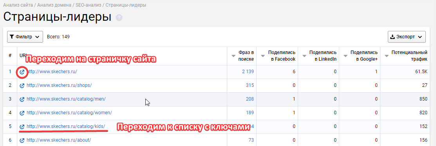The image size is (436, 146).
Task: Select Страницы-лидеры breadcrumb item
Action: (126, 5)
